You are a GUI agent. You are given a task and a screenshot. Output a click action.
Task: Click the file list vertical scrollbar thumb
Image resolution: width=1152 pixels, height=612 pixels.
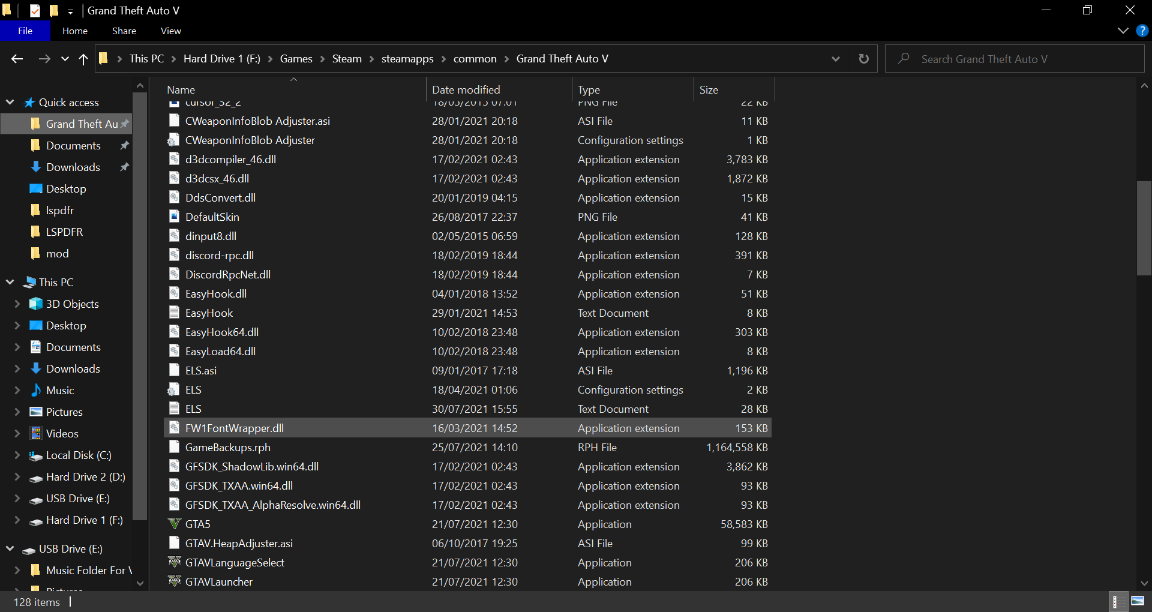tap(1144, 228)
